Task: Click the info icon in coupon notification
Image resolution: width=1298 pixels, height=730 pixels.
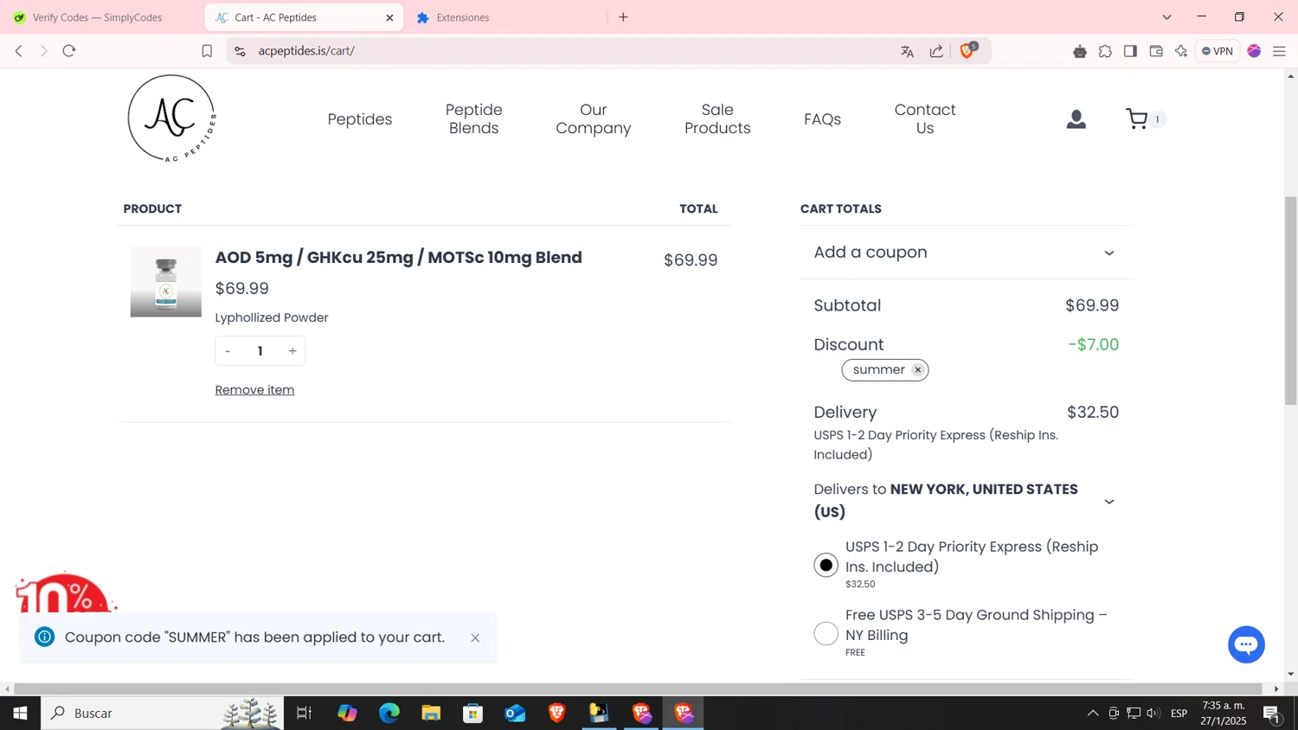Action: 45,637
